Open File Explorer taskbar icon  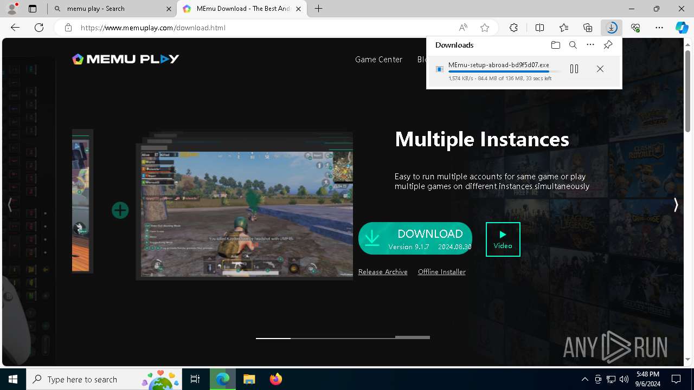click(x=249, y=379)
